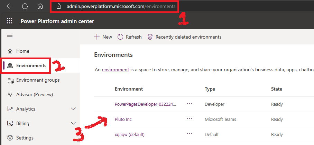Open the Pluto Inc environment
The image size is (314, 145).
point(123,119)
